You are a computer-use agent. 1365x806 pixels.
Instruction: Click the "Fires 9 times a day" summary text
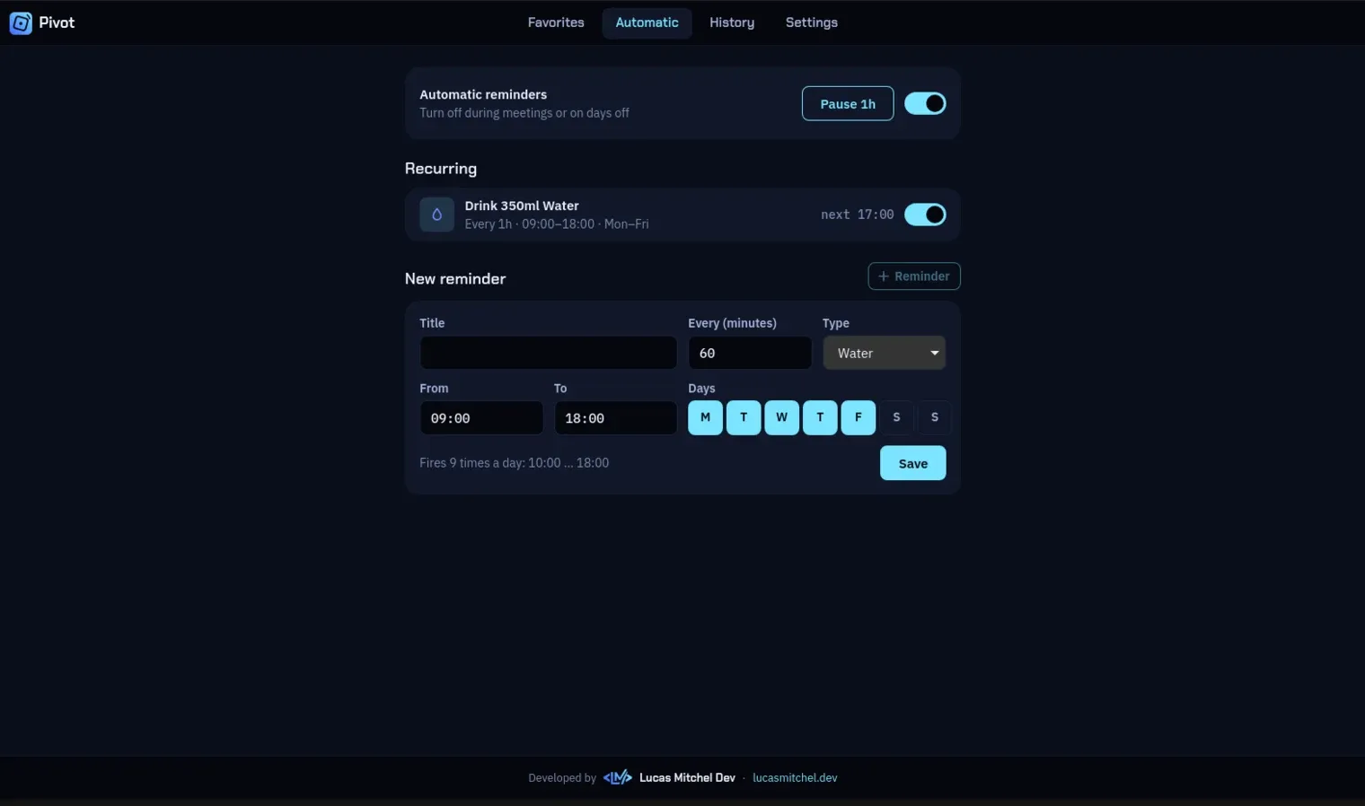coord(514,463)
